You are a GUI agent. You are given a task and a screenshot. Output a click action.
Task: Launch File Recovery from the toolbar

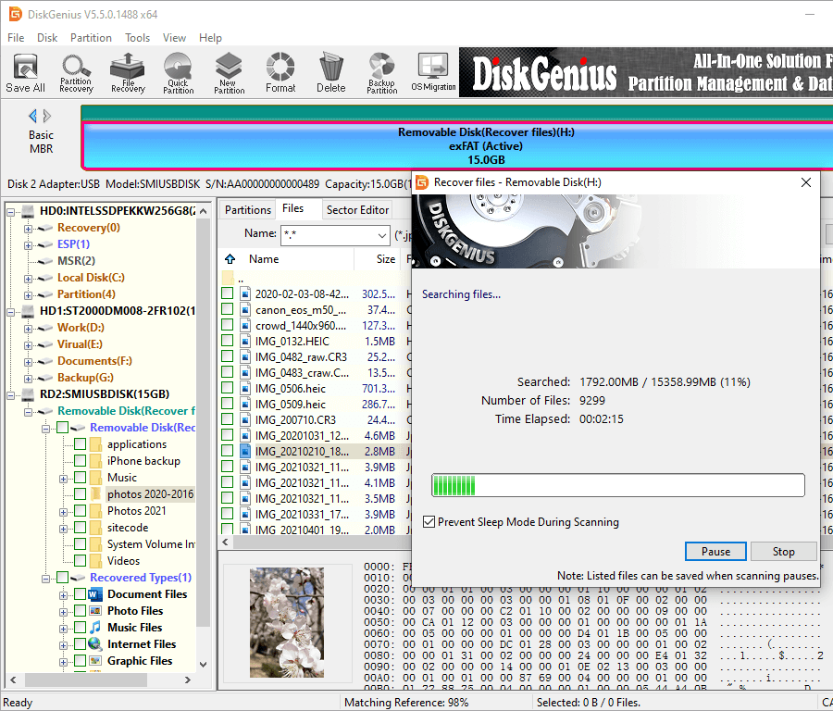click(x=128, y=72)
